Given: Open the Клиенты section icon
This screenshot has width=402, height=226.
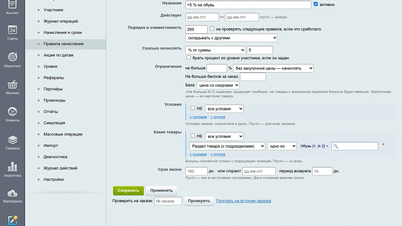Looking at the screenshot, I should (12, 111).
